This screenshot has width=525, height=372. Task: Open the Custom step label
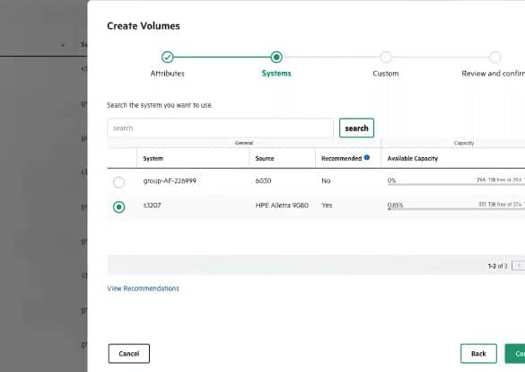click(386, 74)
